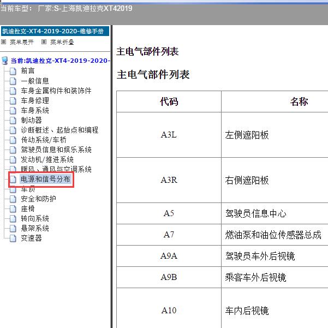Viewport: 328px width, 328px height.
Task: Click the 左侧遮阳板 name cell
Action: (x=275, y=135)
